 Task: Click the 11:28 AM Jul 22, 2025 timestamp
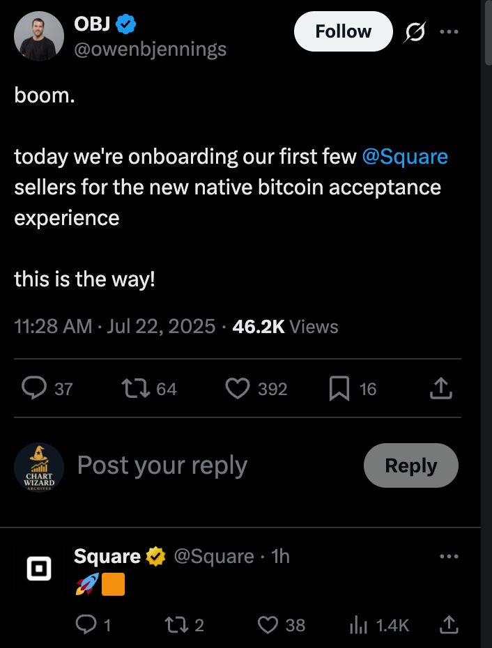tap(114, 327)
